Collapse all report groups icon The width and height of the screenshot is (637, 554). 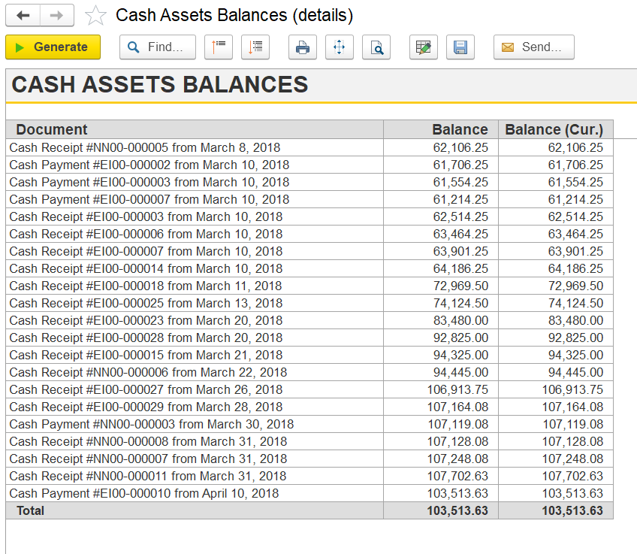[x=219, y=47]
